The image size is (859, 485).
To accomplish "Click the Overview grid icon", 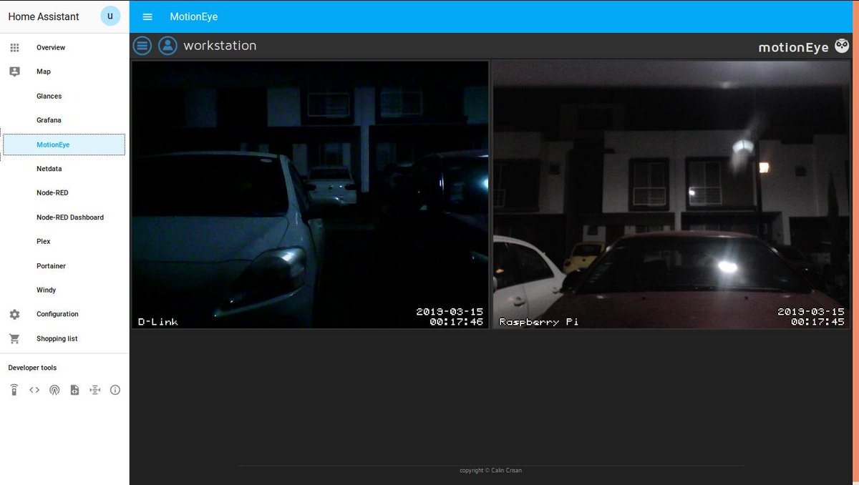I will point(14,47).
